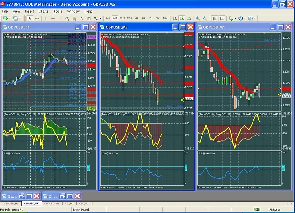Select the Trendline drawing tool
Image resolution: width=295 pixels, height=213 pixels.
60,18
